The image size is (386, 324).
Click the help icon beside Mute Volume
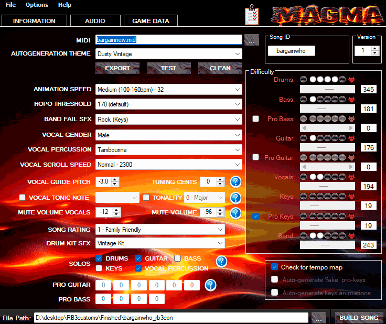pos(235,213)
